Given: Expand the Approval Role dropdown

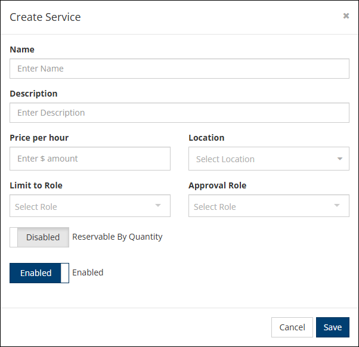Looking at the screenshot, I should (262, 206).
